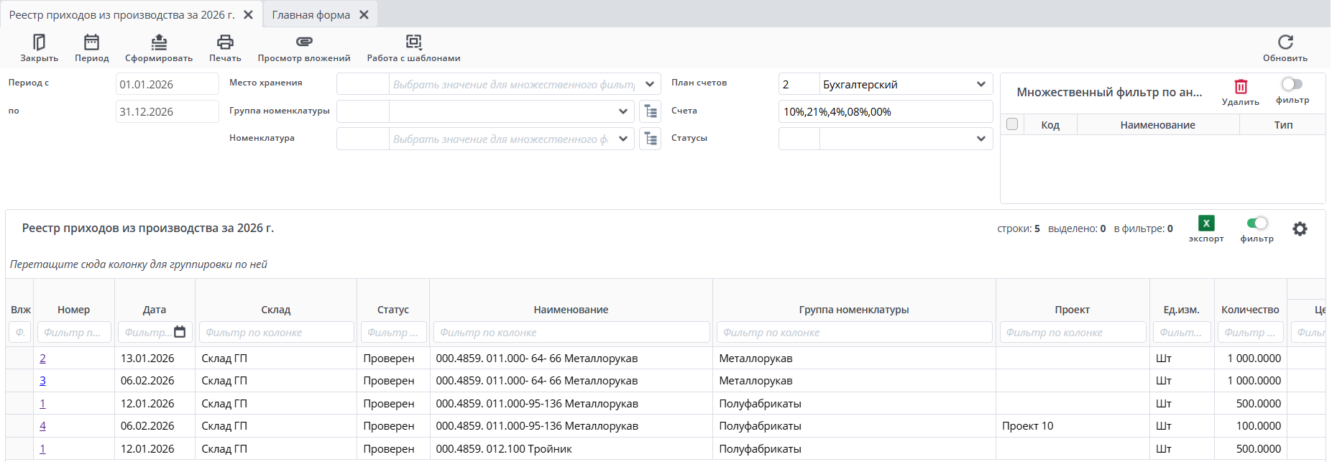
Task: Tick the select-all checkbox beside Код
Action: [x=1012, y=124]
